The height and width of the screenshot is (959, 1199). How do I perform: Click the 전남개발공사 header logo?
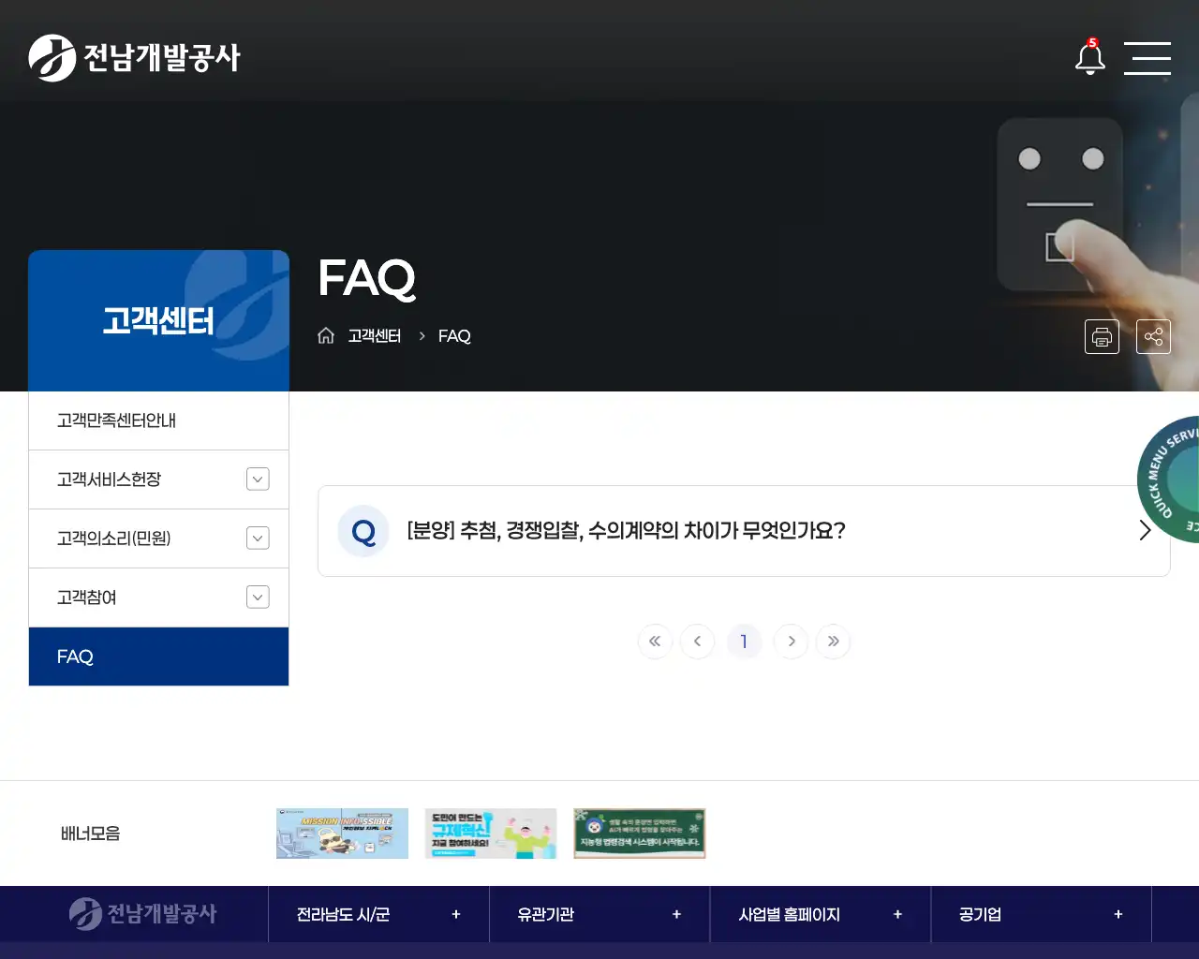click(x=135, y=58)
